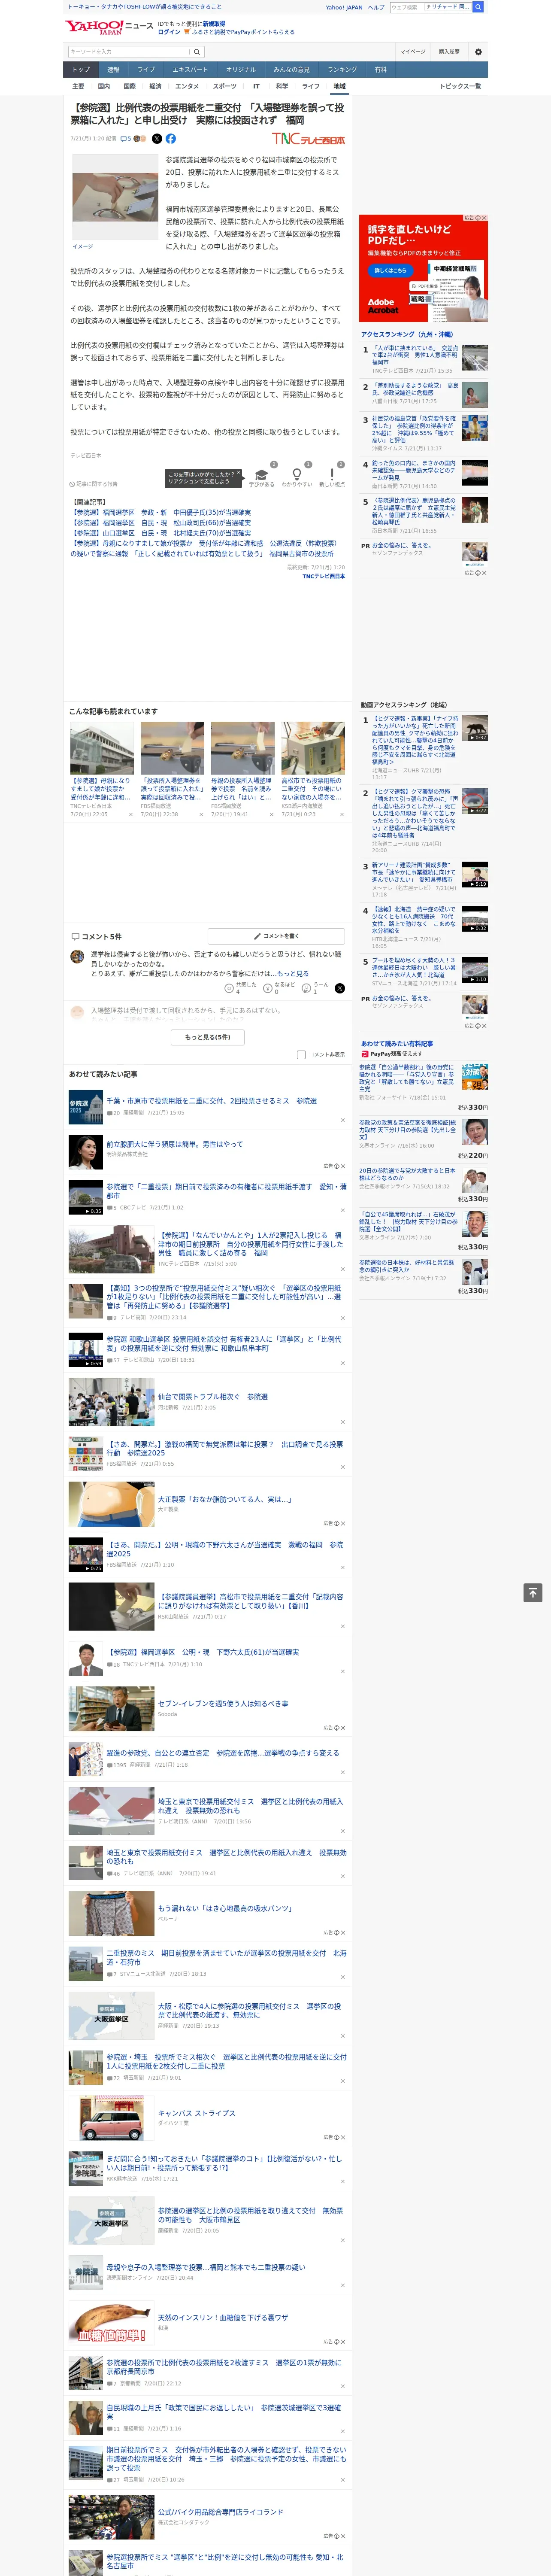Click first commenter's avatar image
The height and width of the screenshot is (2576, 551).
click(x=77, y=956)
